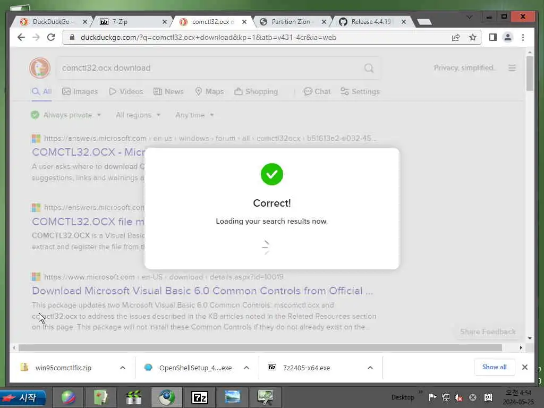Open the green card app taskbar icon
The height and width of the screenshot is (408, 544).
click(101, 397)
